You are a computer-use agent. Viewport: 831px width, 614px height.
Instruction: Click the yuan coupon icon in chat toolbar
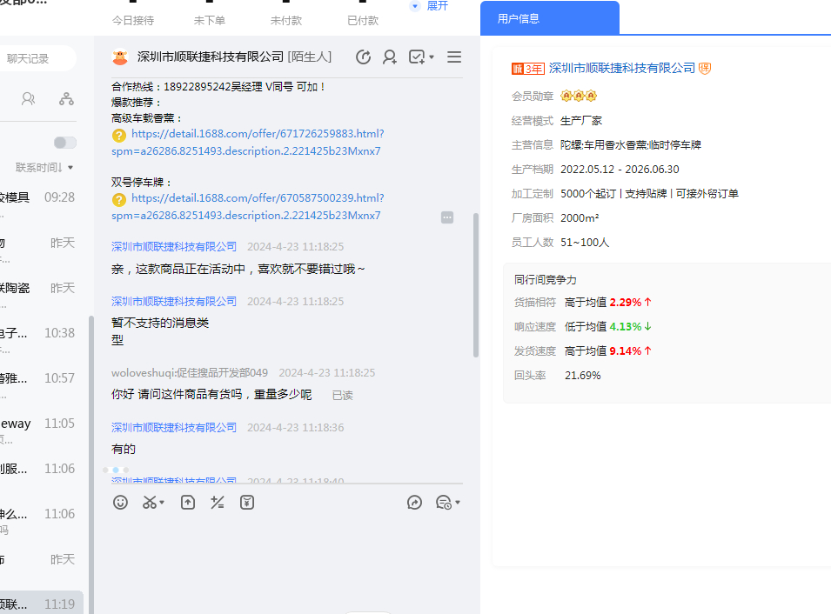click(x=248, y=503)
